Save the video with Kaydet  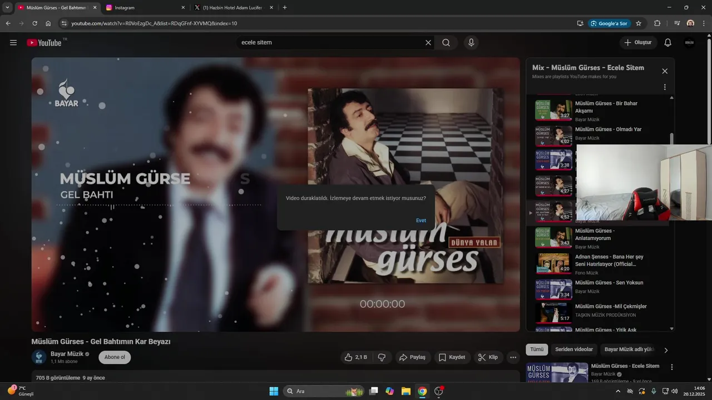click(x=452, y=357)
